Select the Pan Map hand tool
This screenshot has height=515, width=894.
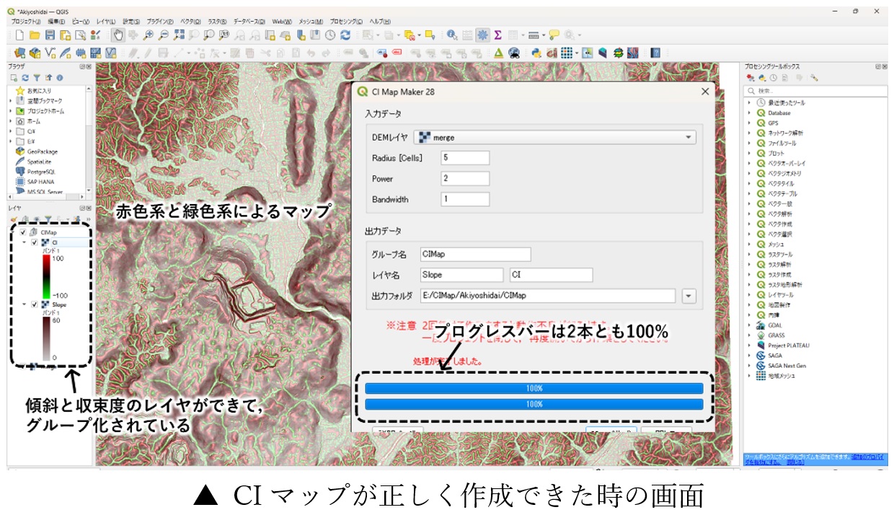[118, 35]
